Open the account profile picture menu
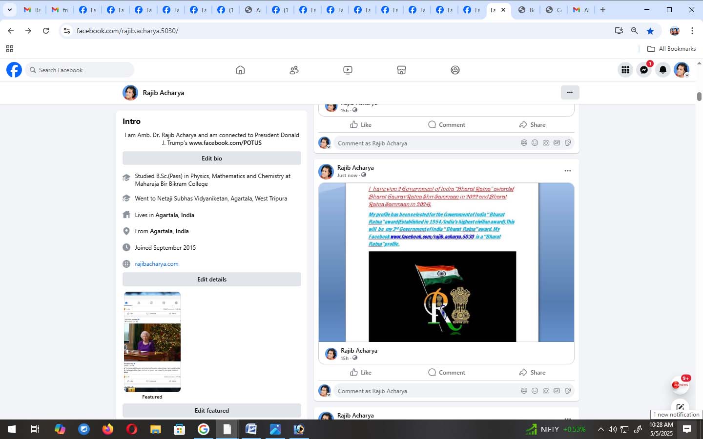This screenshot has height=439, width=703. point(682,70)
